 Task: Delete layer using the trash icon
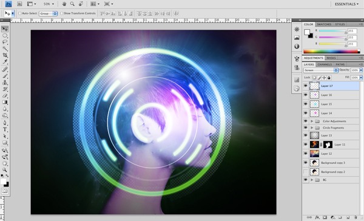(356, 217)
